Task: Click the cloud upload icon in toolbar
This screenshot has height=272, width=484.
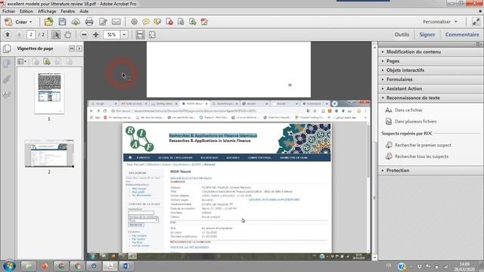Action: click(x=76, y=22)
